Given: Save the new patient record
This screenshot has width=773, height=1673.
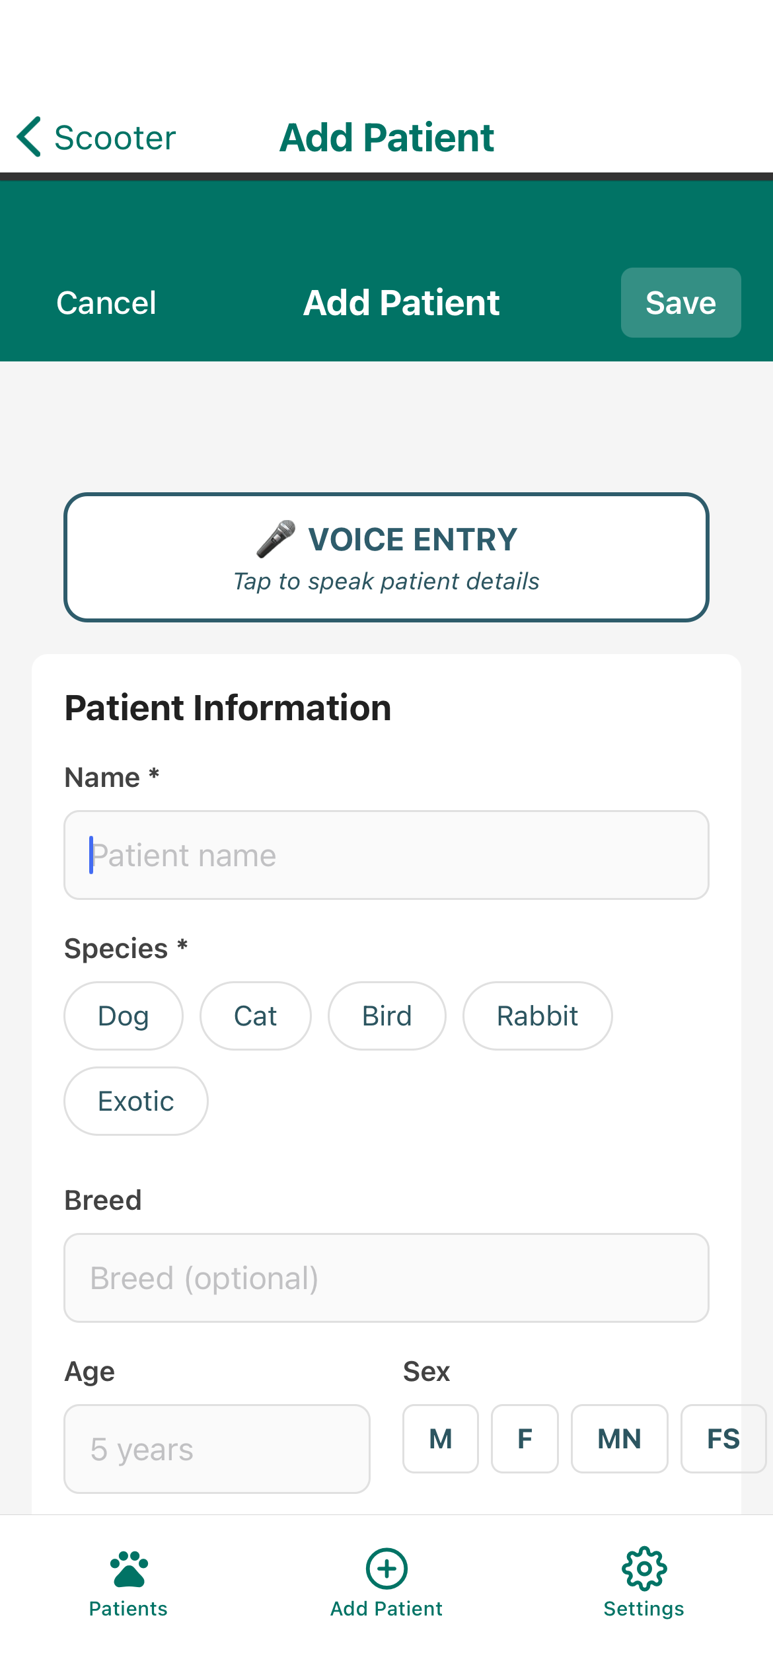Looking at the screenshot, I should coord(681,303).
